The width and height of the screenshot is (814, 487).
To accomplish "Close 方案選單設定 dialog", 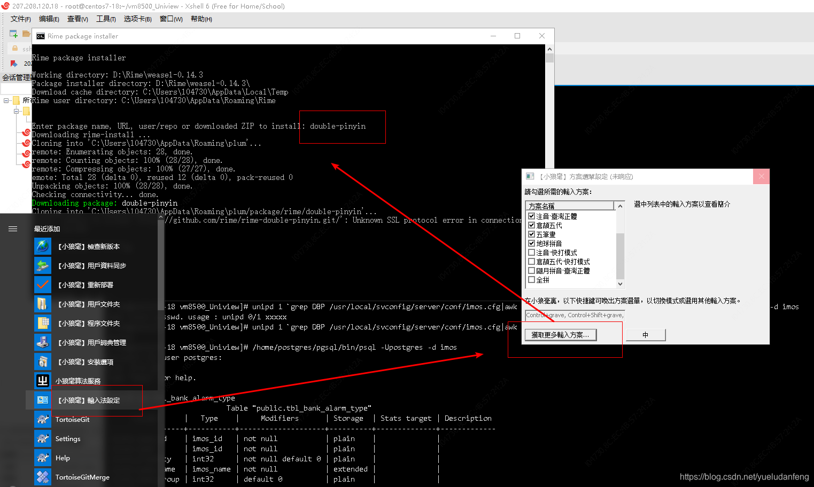I will [x=762, y=176].
